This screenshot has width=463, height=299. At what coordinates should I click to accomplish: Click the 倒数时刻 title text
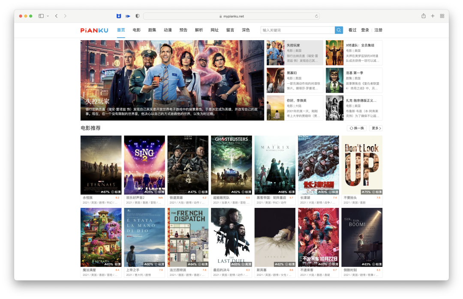tap(350, 270)
